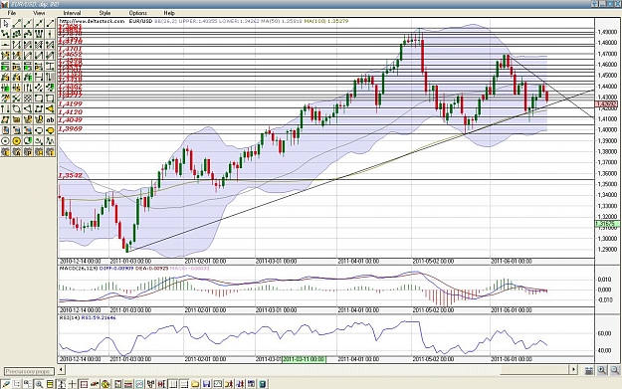Open the Style menu
Viewport: 622px width, 389px height.
[104, 13]
